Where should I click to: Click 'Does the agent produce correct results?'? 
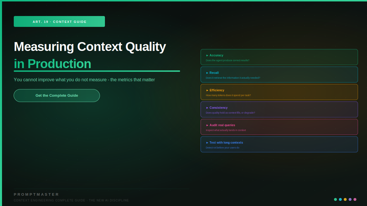coord(228,60)
